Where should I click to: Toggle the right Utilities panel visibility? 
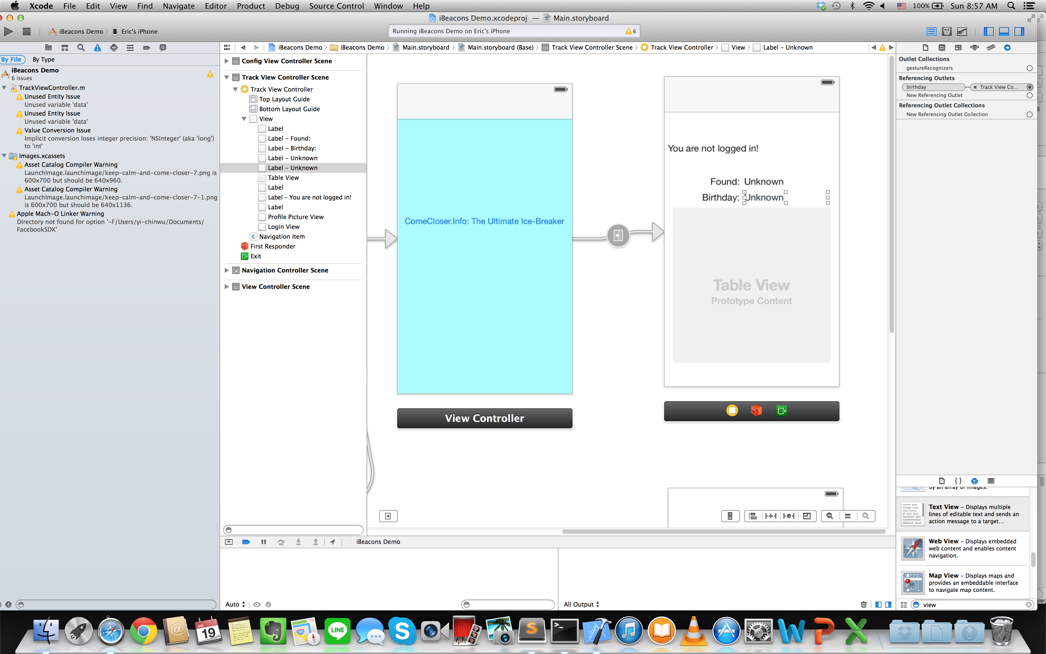(x=1019, y=31)
